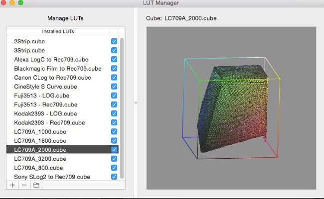Viewport: 324px width, 199px height.
Task: Toggle LC709A_3200.cube checkbox
Action: click(x=114, y=159)
